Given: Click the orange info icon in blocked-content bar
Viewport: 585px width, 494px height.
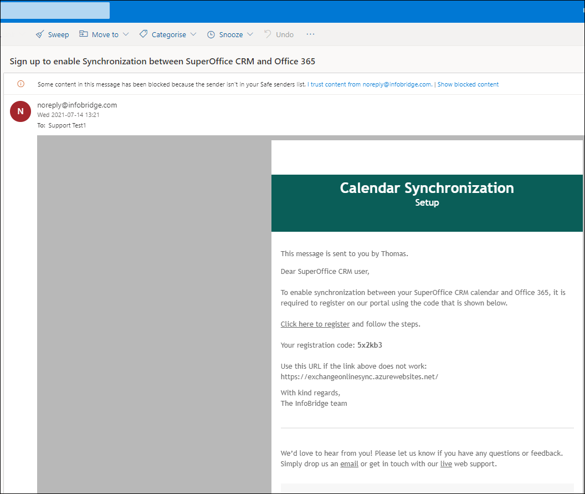Looking at the screenshot, I should pos(21,84).
